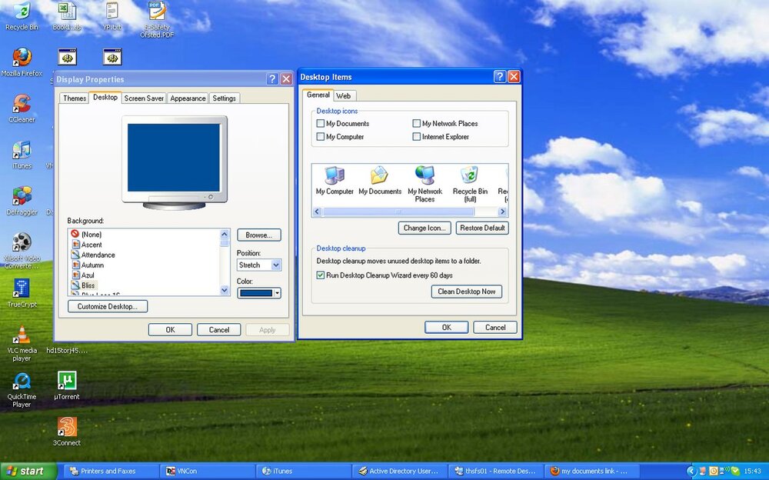Screen dimensions: 769x480
Task: Select Bliss in Background list
Action: pyautogui.click(x=83, y=285)
